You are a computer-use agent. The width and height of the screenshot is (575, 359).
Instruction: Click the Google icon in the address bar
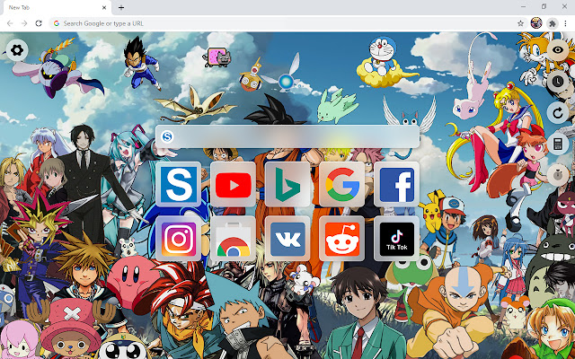click(x=57, y=23)
